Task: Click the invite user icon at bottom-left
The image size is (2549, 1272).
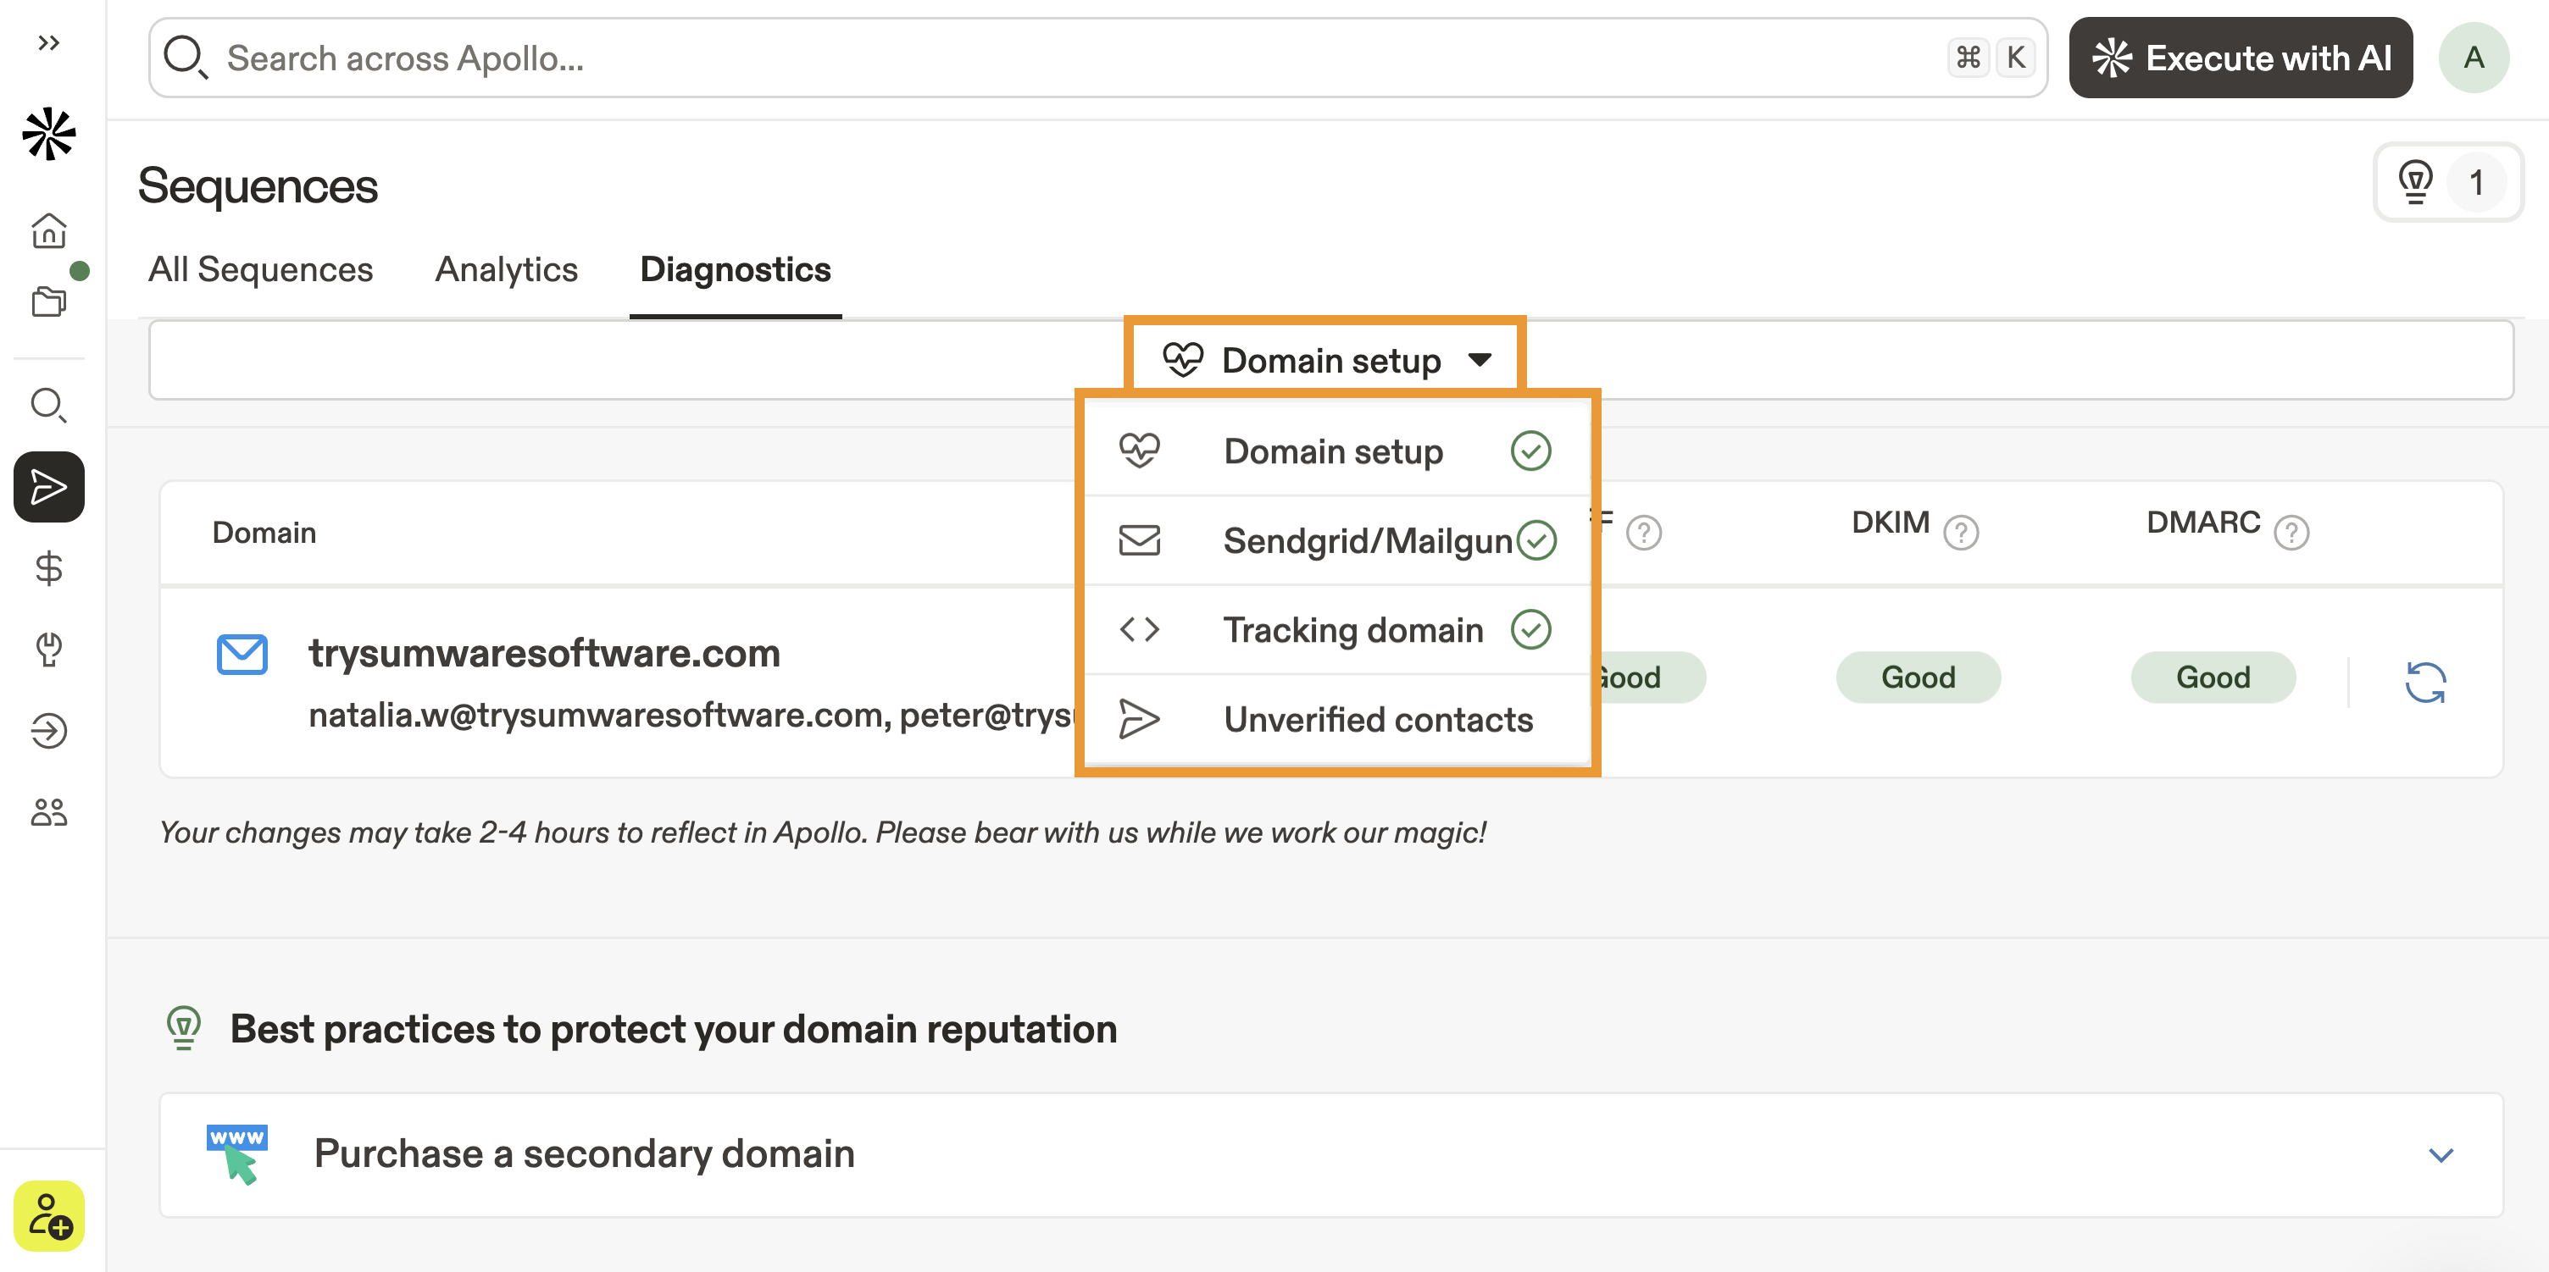Action: 48,1215
